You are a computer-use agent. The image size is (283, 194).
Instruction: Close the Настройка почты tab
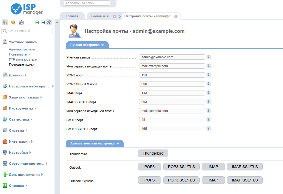[x=176, y=16]
